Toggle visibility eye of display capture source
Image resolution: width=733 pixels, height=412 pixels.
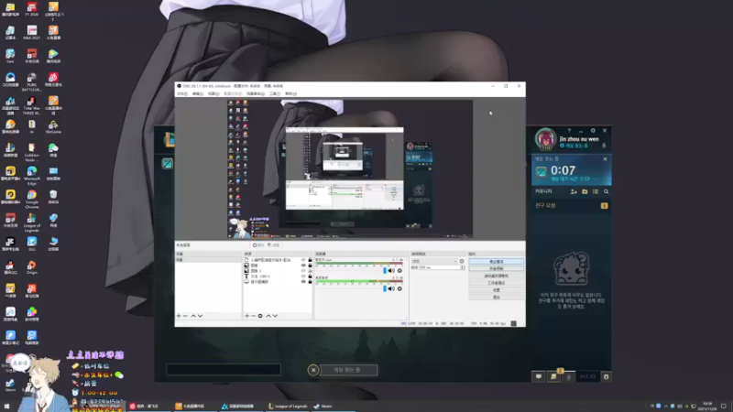click(303, 282)
